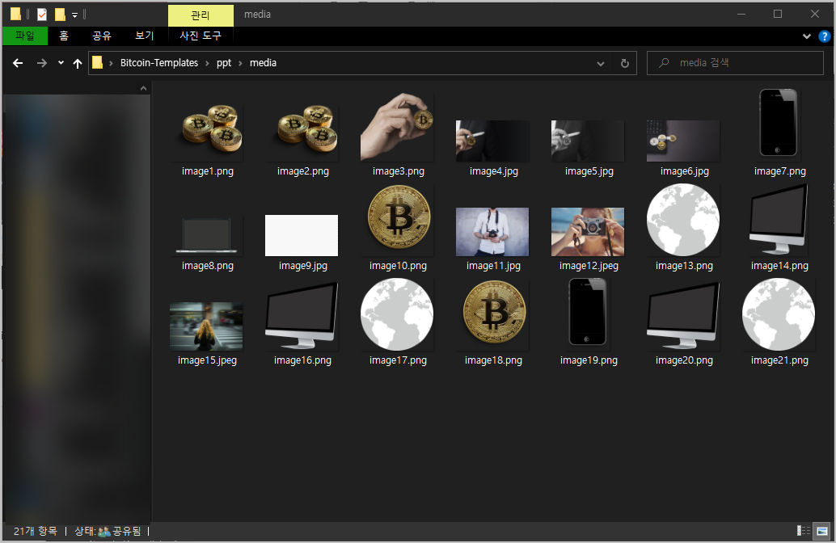Switch to large icons view
This screenshot has width=836, height=543.
pos(822,531)
